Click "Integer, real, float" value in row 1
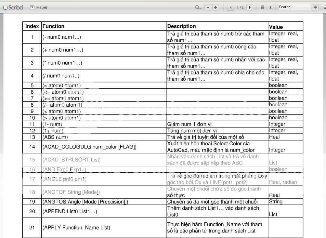The width and height of the screenshot is (326, 238). [x=283, y=37]
